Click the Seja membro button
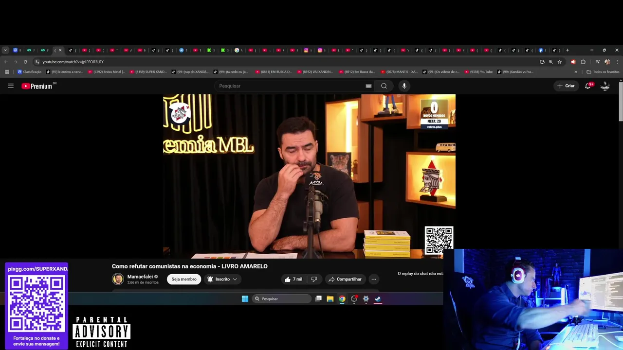 [x=184, y=279]
